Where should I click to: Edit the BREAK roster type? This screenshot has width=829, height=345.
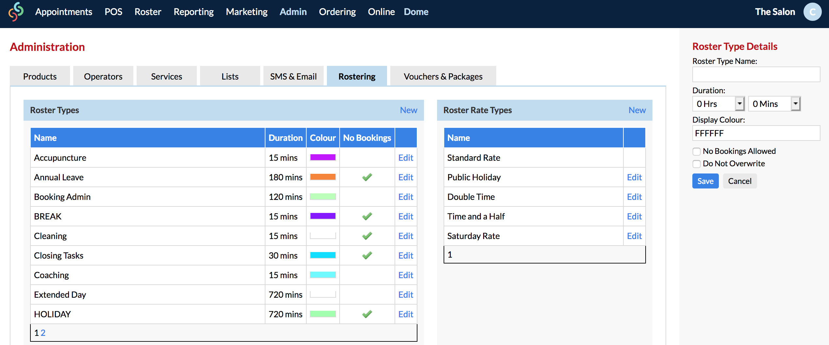pyautogui.click(x=405, y=216)
